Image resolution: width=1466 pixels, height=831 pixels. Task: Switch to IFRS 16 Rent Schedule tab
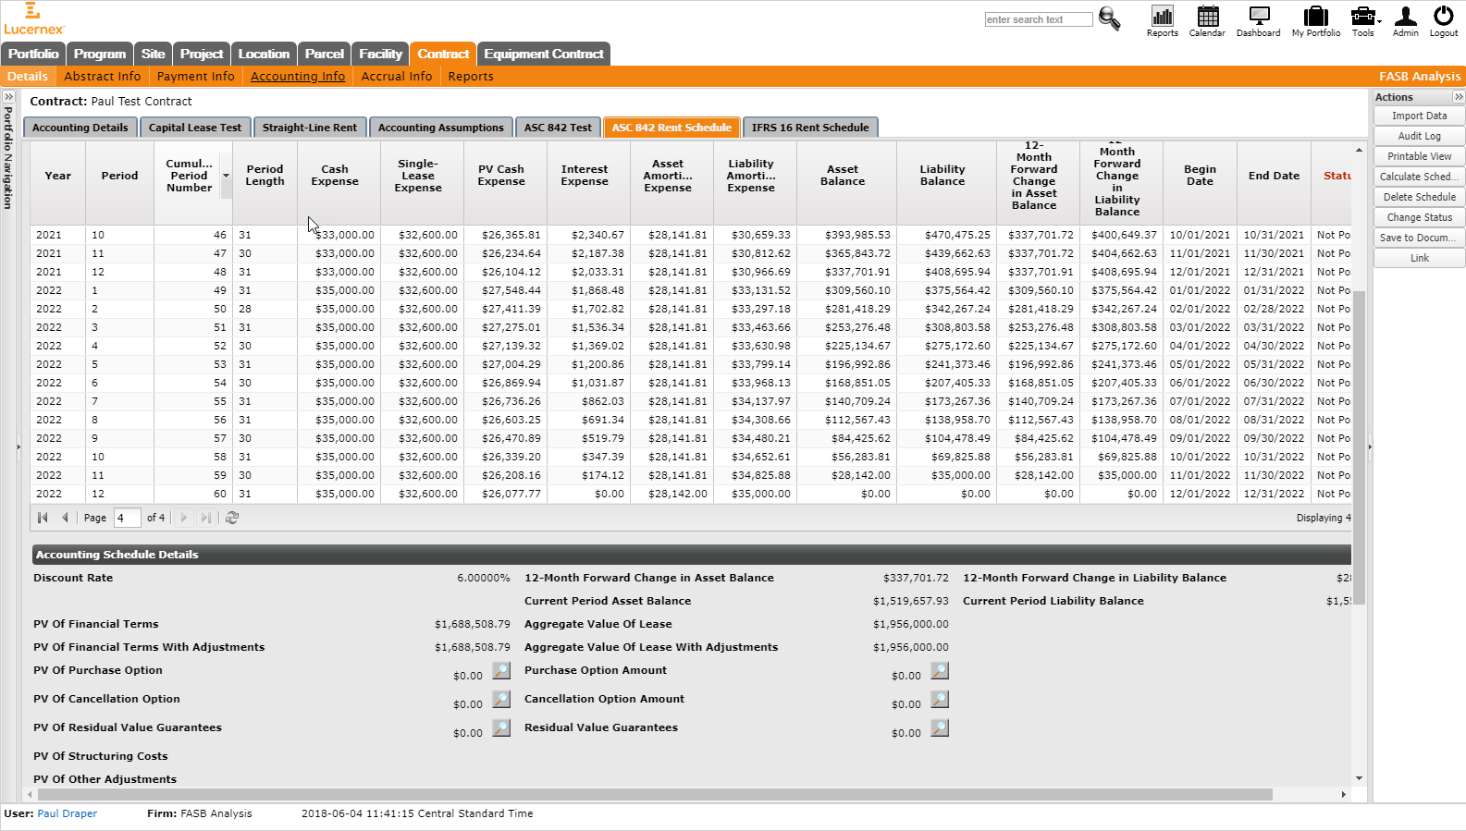point(810,128)
